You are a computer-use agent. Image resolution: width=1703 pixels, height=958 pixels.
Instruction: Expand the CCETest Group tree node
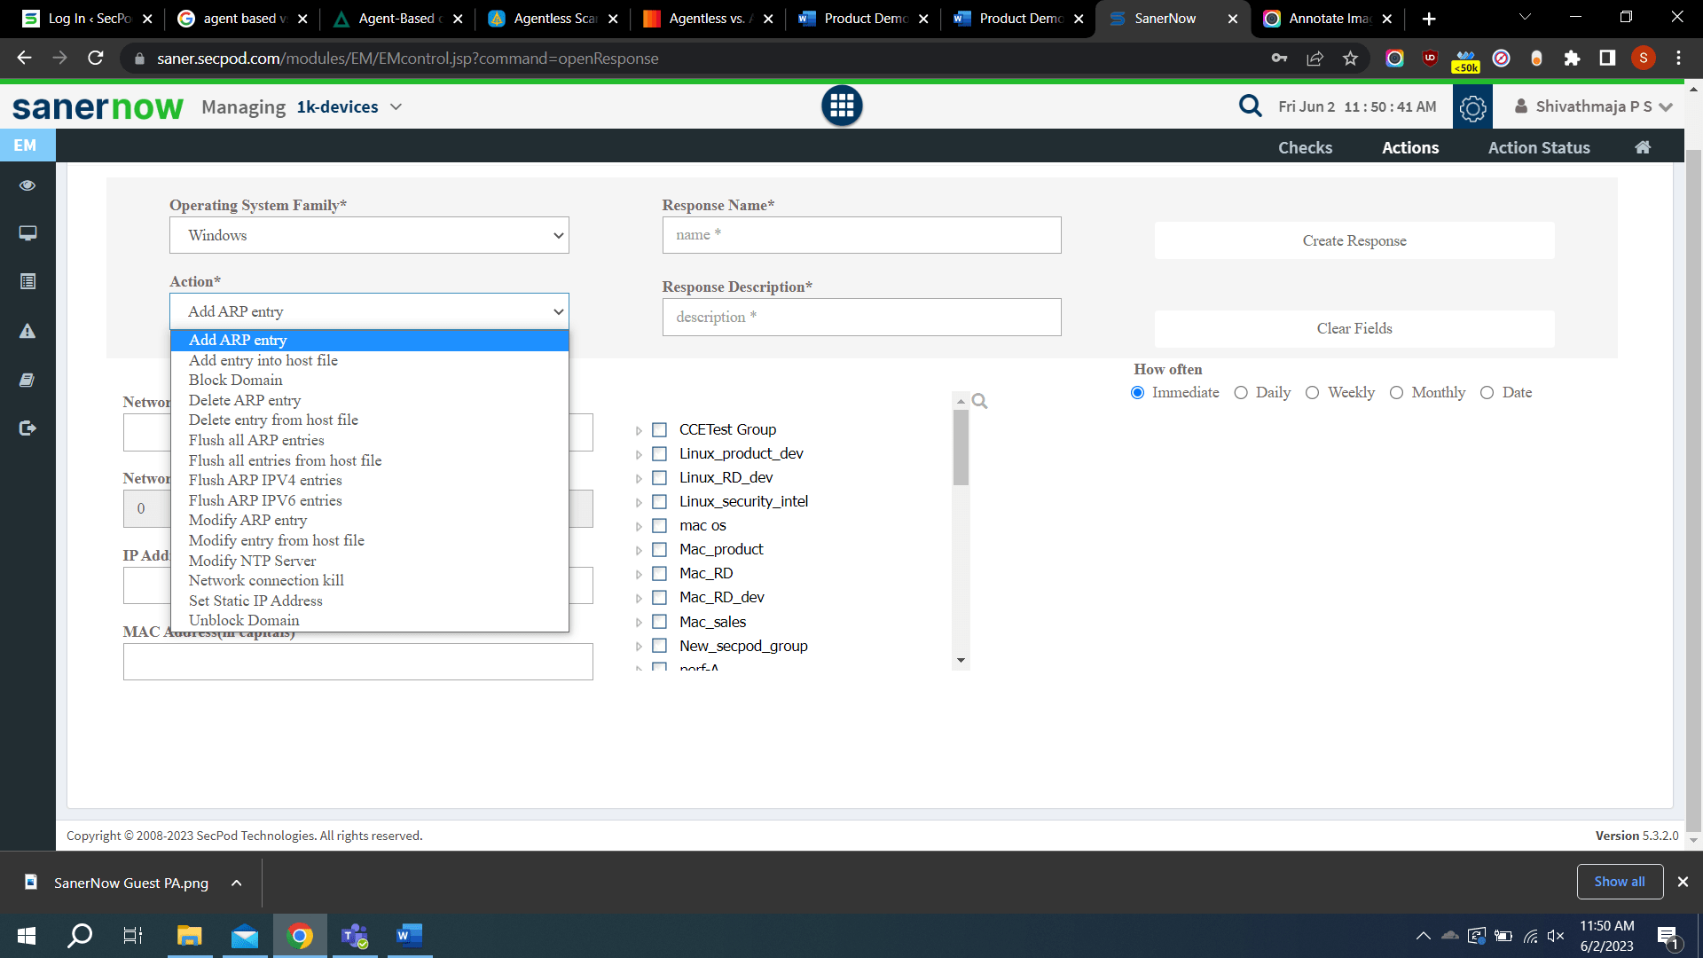click(x=639, y=431)
